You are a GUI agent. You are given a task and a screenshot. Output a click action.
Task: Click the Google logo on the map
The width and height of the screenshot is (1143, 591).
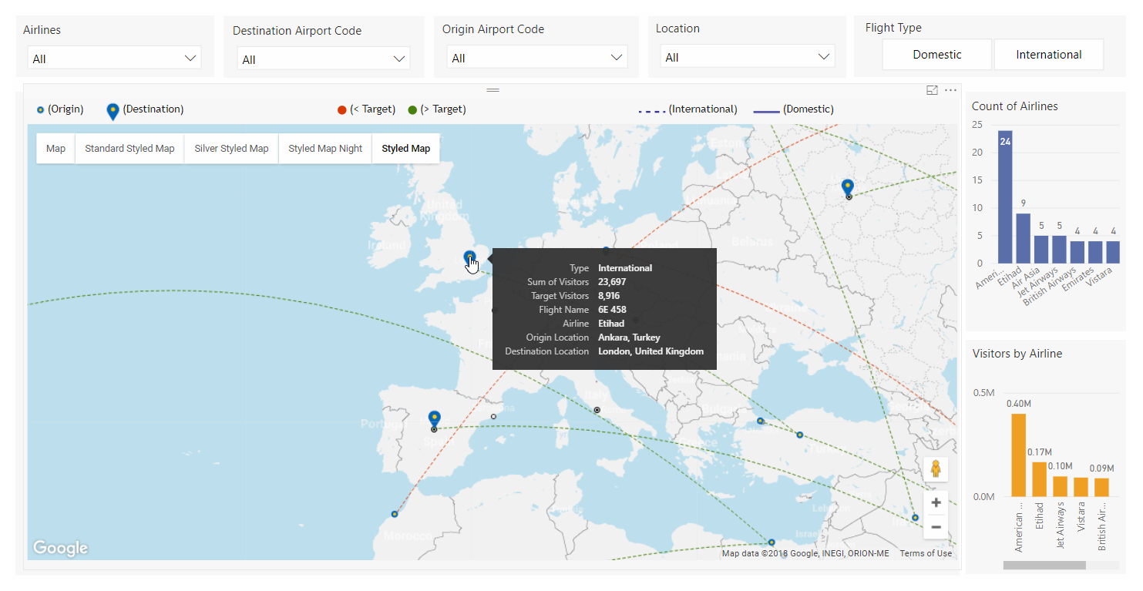(60, 548)
